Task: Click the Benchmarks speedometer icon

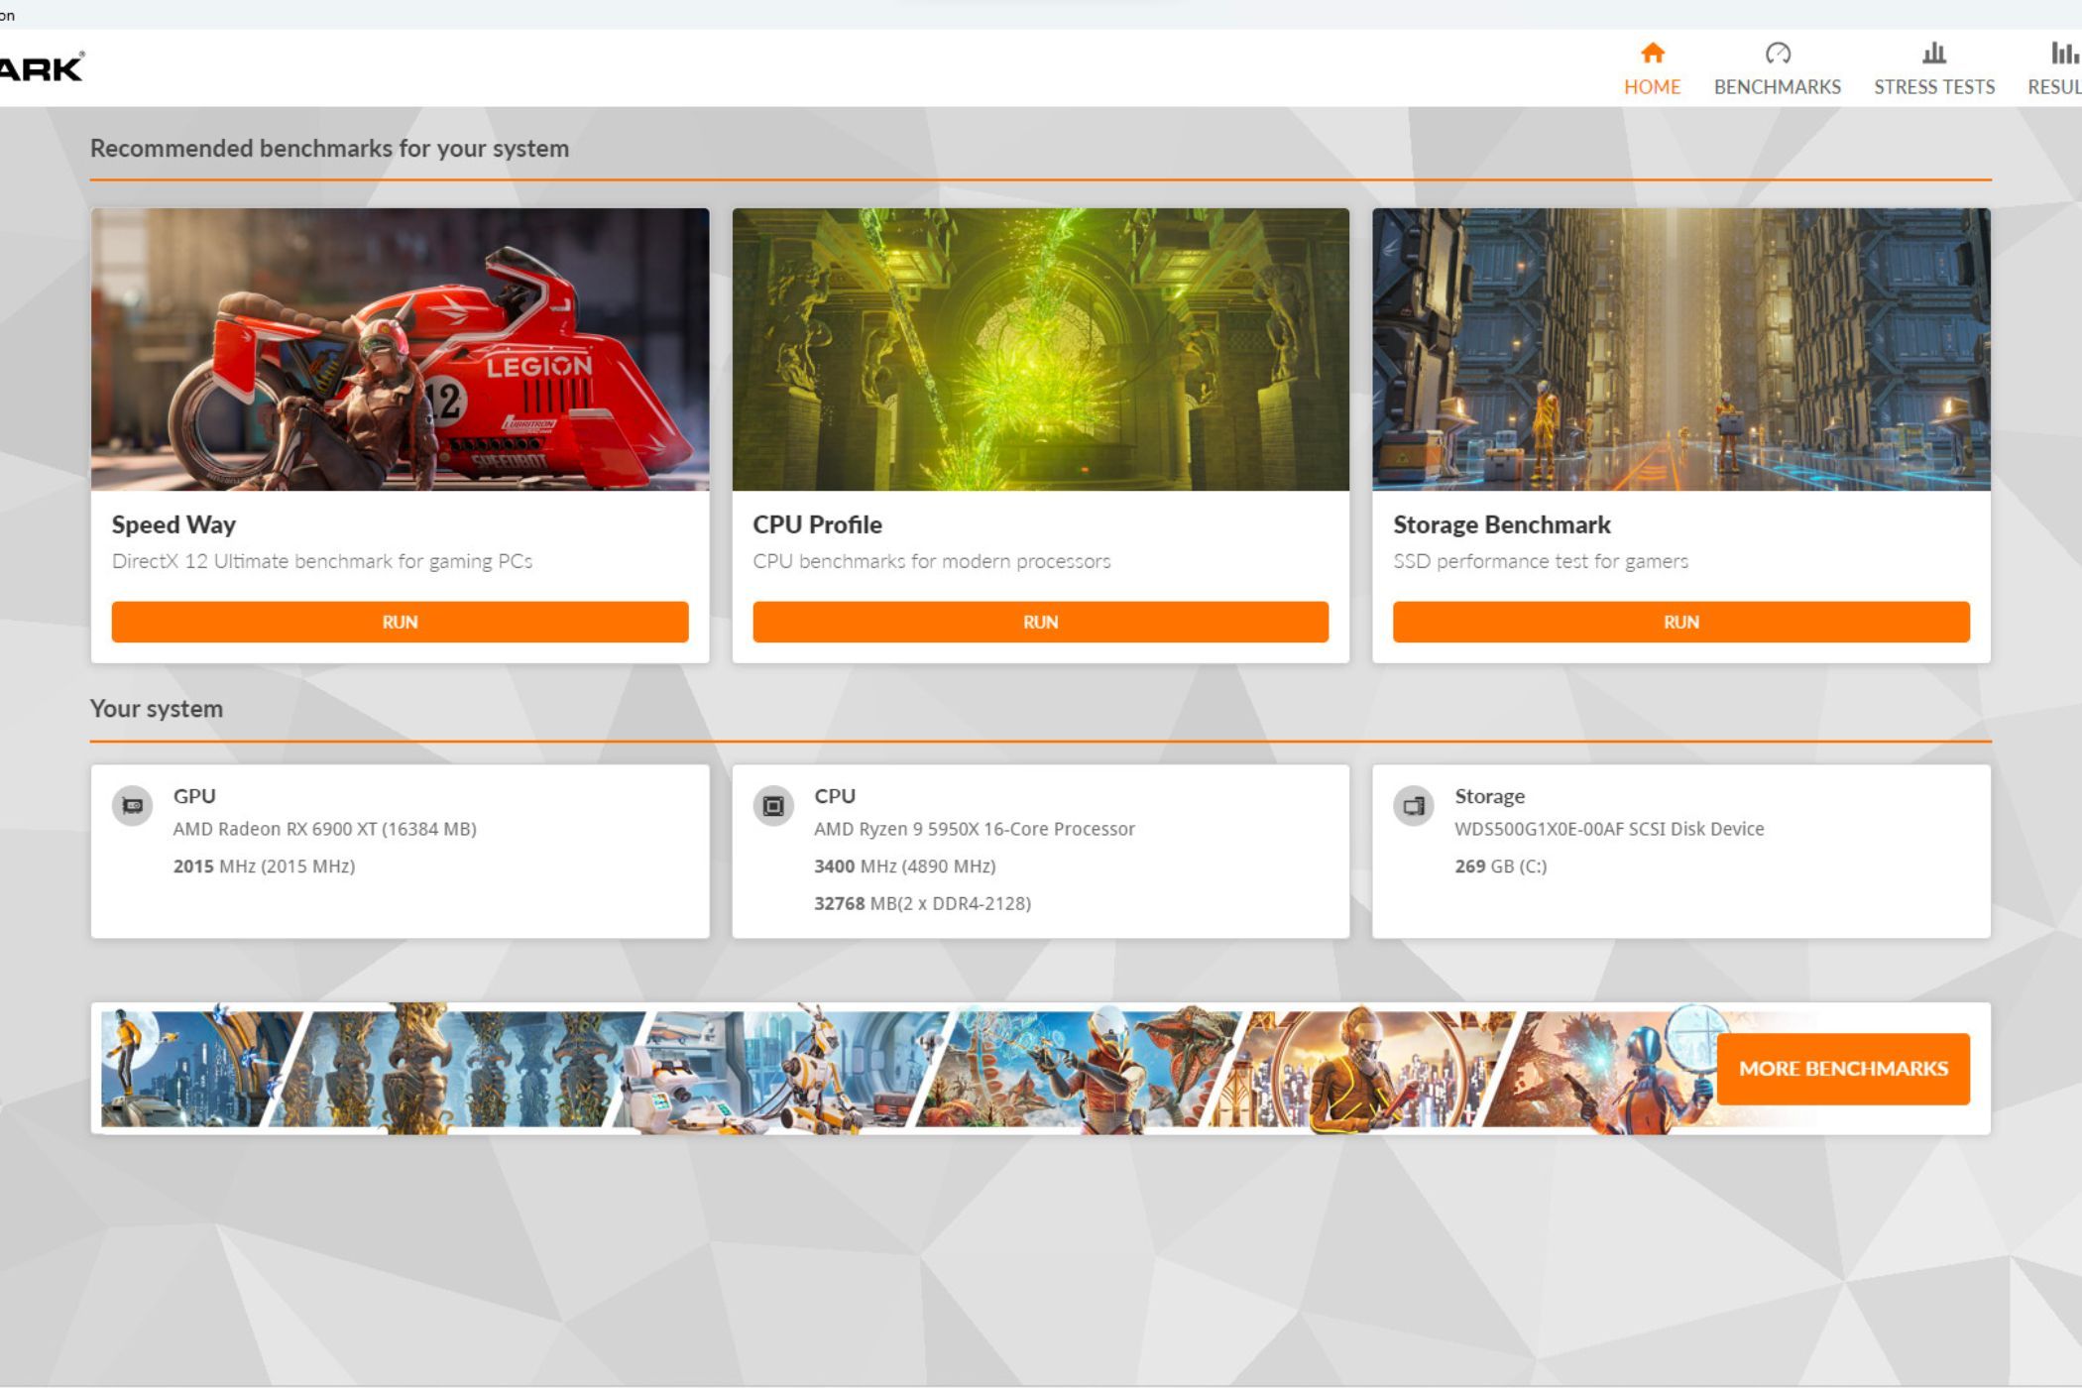Action: [x=1777, y=53]
